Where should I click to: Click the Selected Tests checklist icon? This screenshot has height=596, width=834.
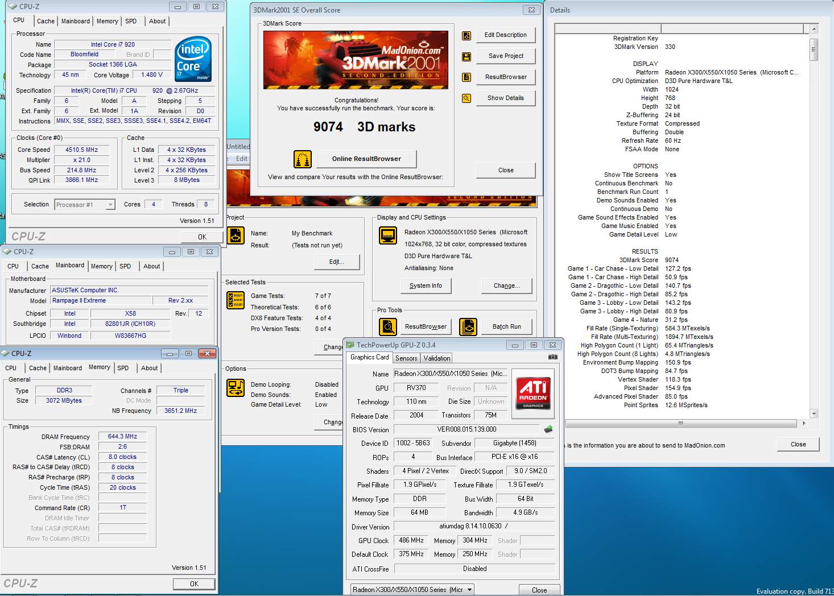(x=236, y=300)
